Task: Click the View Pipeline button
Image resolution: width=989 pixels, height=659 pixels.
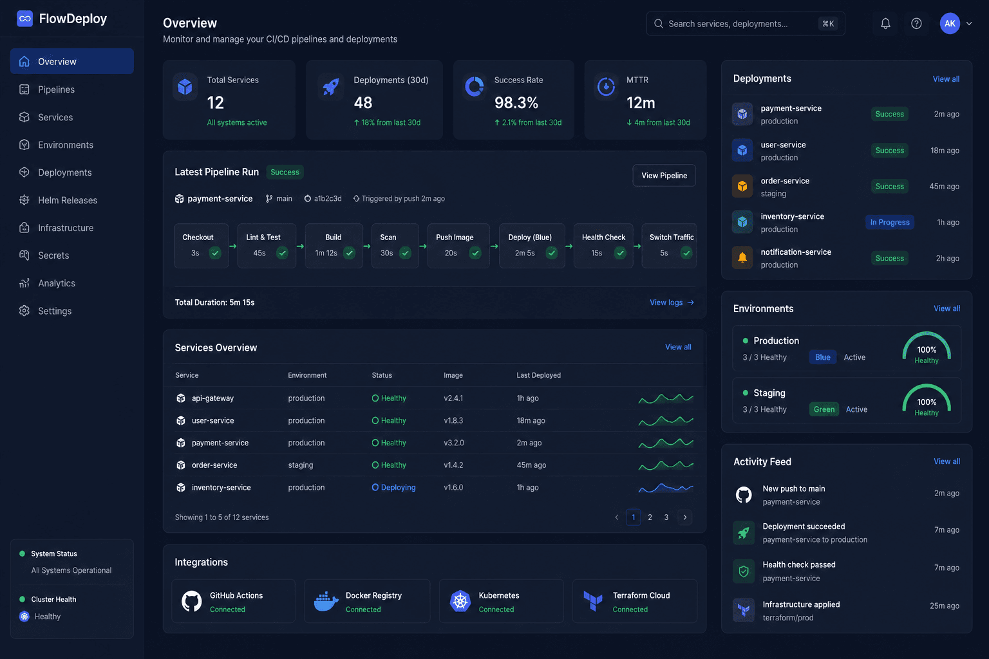Action: click(664, 176)
